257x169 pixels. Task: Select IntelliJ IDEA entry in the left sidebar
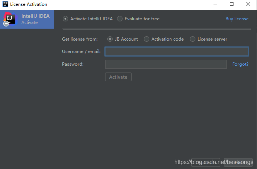27,19
